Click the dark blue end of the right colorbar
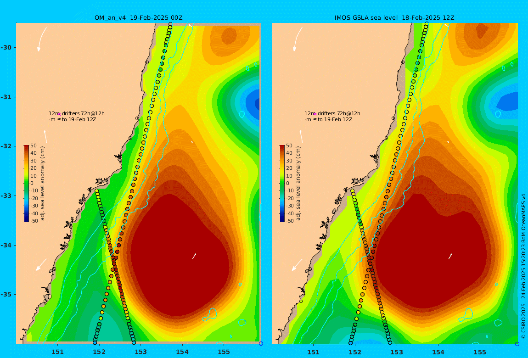528x358 pixels. click(x=282, y=220)
